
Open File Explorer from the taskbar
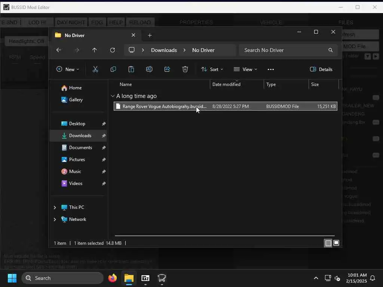click(129, 278)
